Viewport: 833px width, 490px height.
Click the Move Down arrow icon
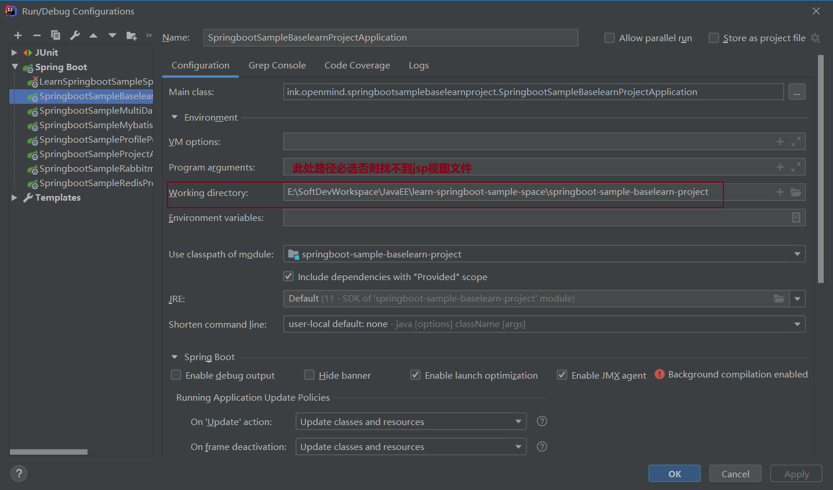click(112, 36)
